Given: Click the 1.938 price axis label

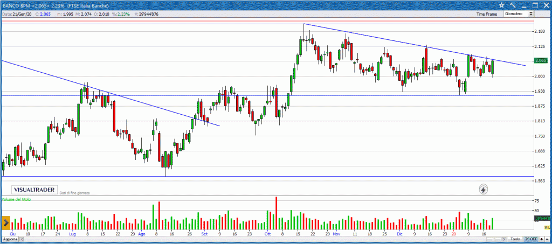Looking at the screenshot, I should [540, 91].
